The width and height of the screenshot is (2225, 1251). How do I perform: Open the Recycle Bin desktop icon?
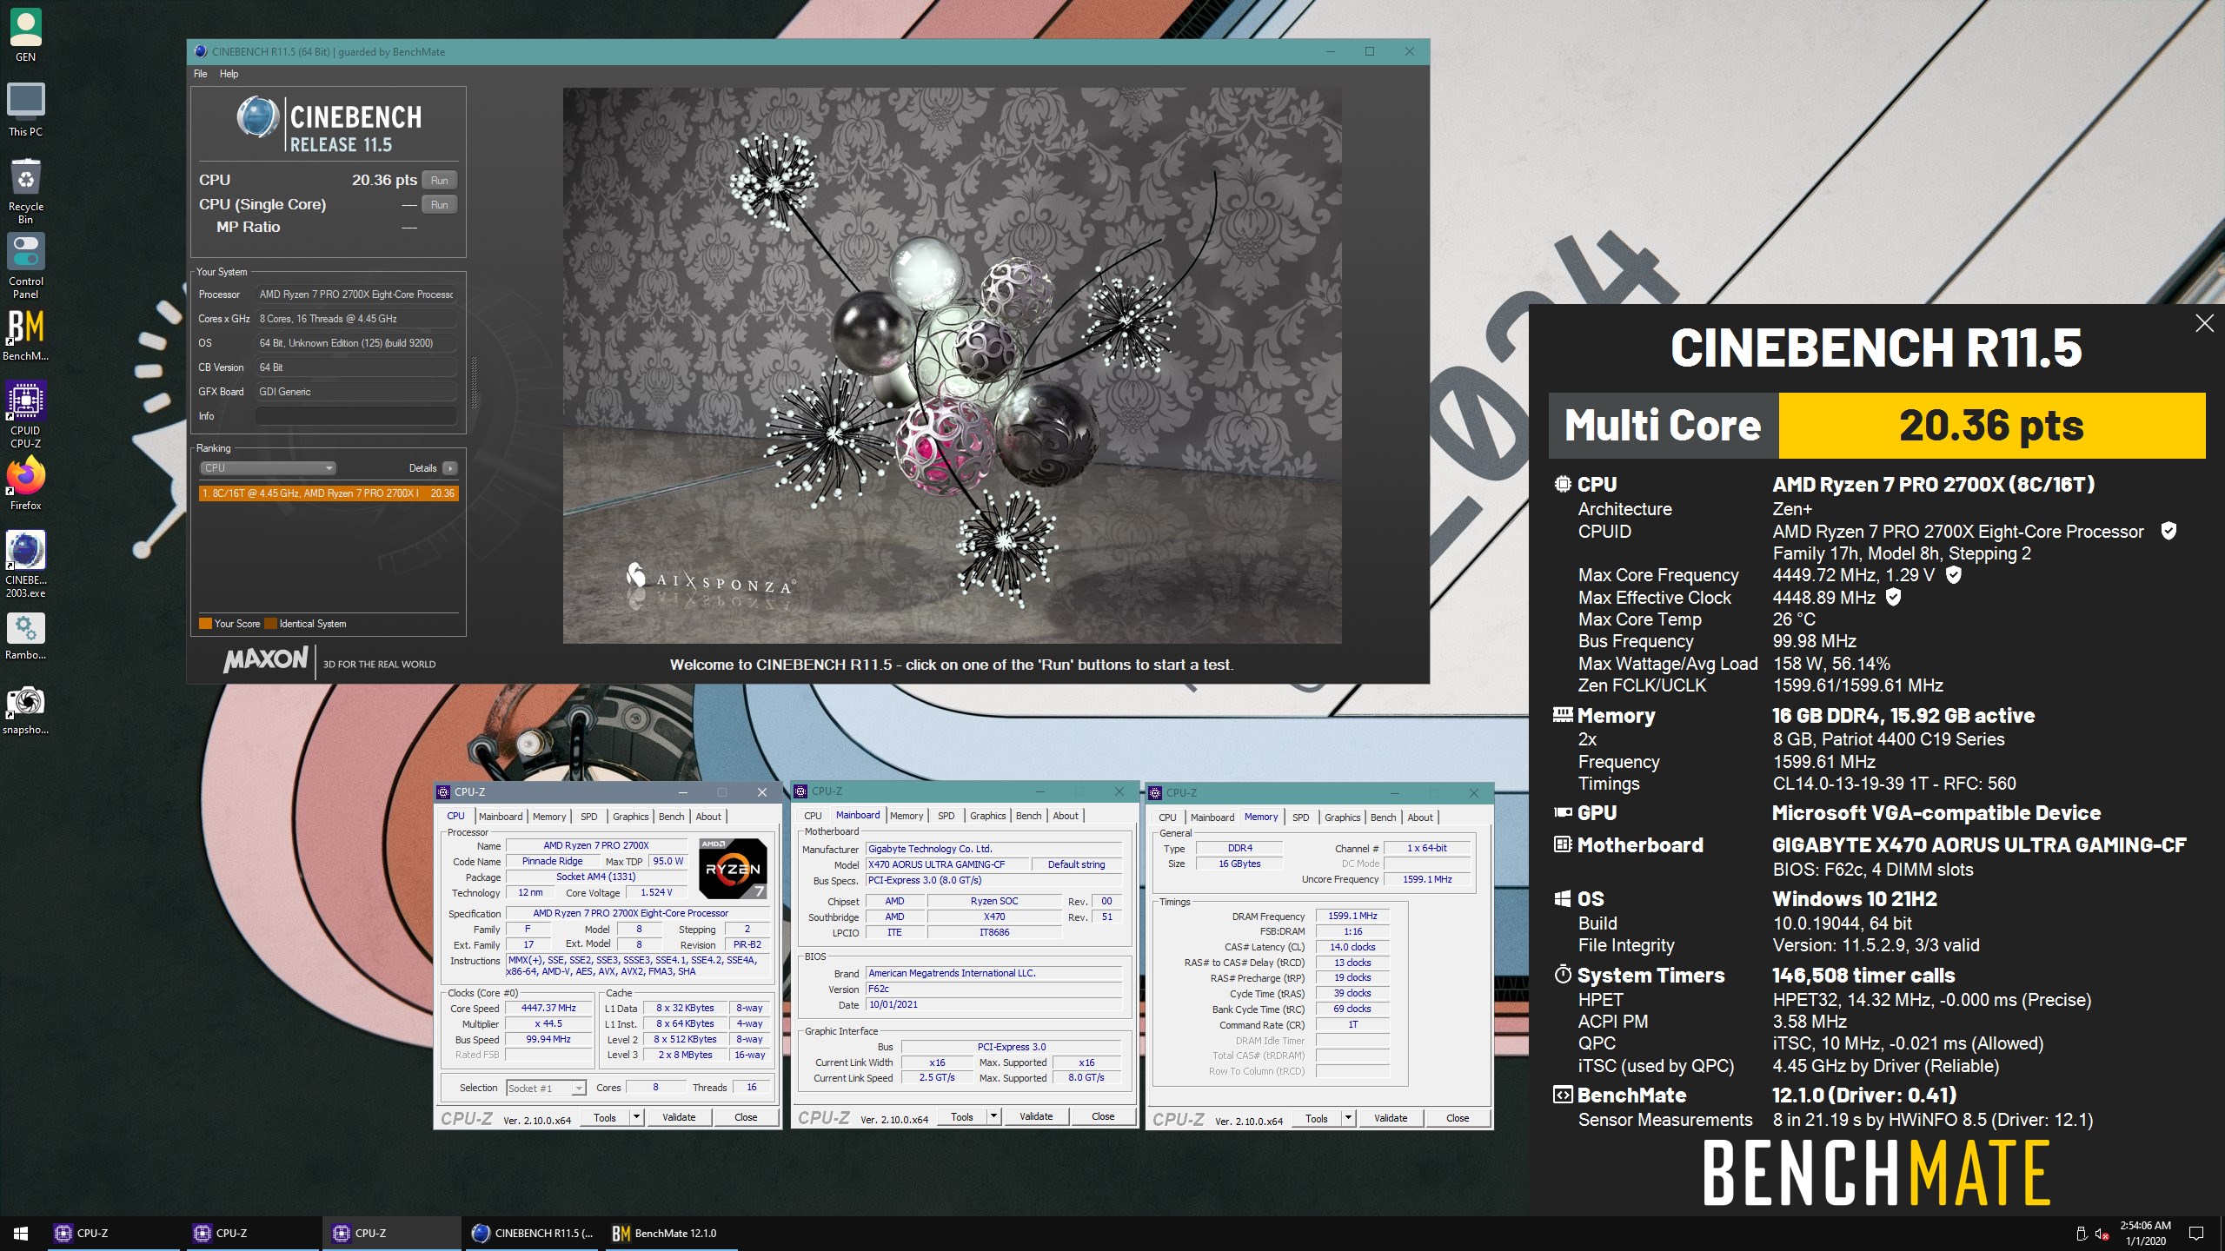25,190
